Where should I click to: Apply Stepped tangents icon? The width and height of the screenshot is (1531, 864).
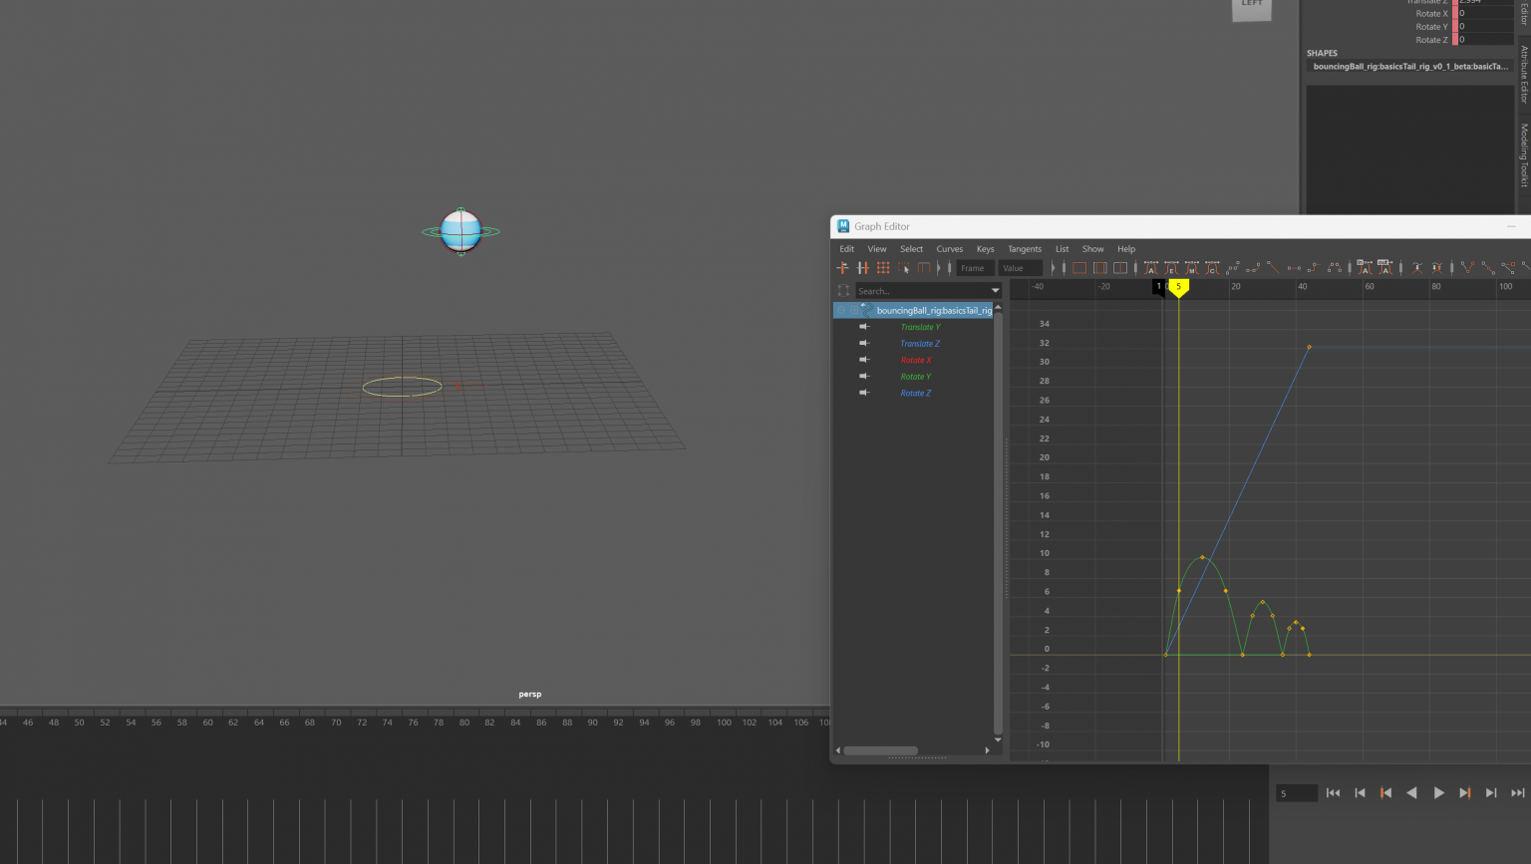[x=1314, y=268]
